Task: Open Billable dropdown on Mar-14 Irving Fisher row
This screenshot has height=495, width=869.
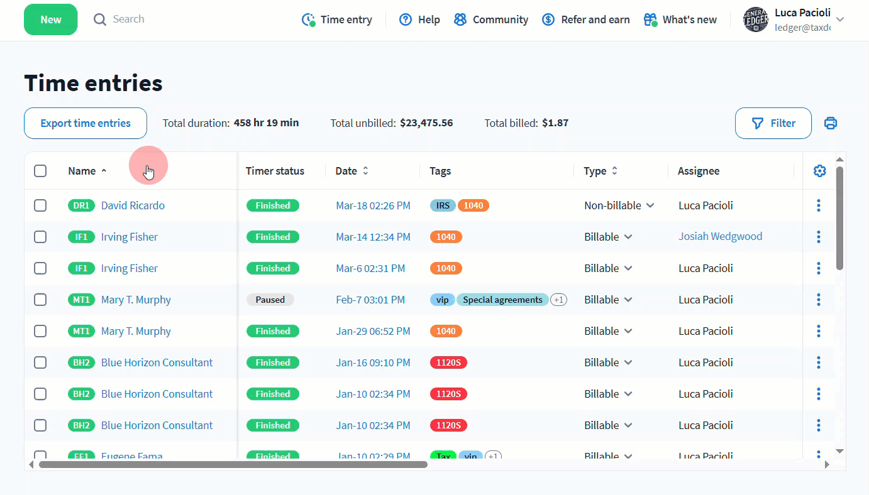Action: (628, 237)
